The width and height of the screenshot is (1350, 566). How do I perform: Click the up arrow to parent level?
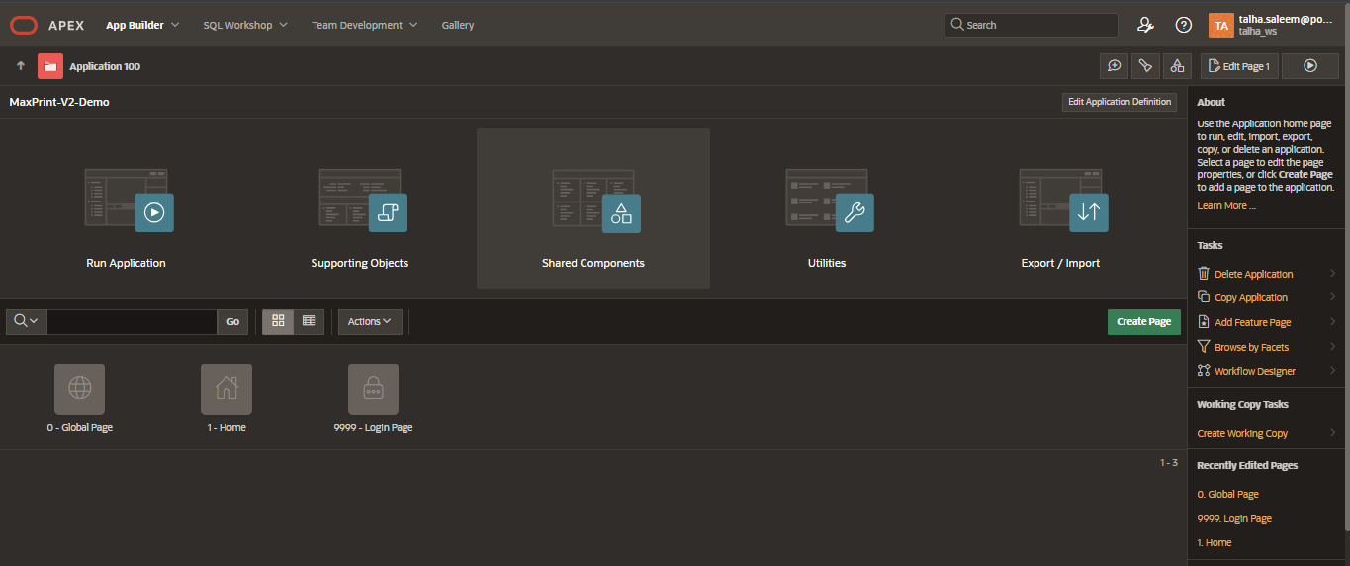(20, 66)
